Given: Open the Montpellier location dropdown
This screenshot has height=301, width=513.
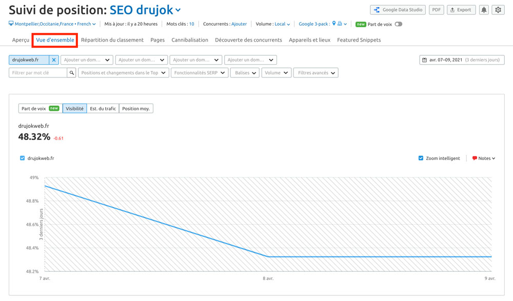Looking at the screenshot, I should coord(55,24).
